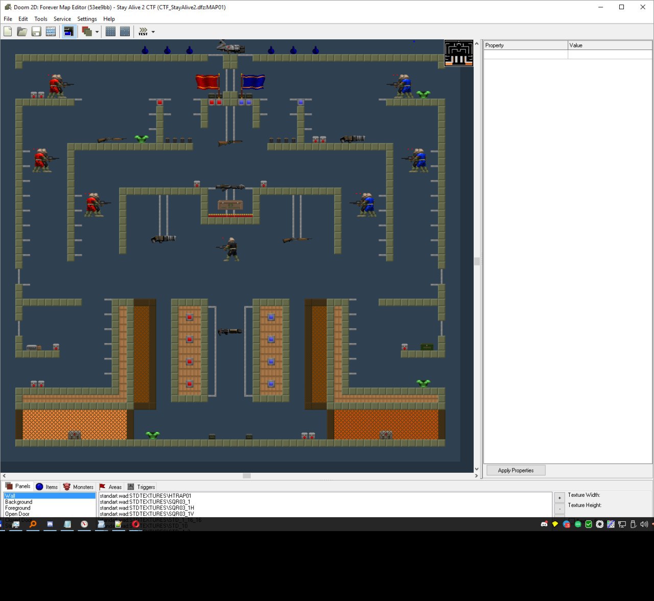Click the horizontal scrollbar thumb of map view
The image size is (654, 601).
coord(247,476)
